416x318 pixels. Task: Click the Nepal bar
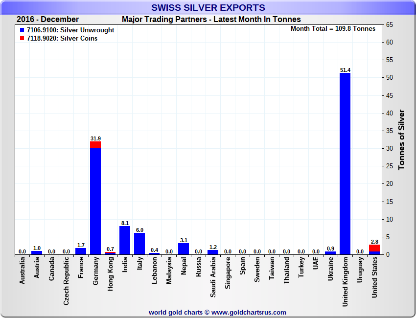click(x=184, y=249)
